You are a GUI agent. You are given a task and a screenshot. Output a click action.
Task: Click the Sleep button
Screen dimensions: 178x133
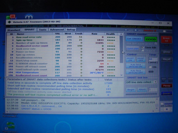click(166, 52)
